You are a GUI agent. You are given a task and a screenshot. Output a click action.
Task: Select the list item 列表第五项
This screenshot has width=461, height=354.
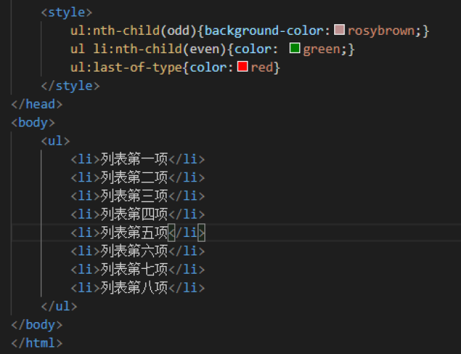tap(134, 233)
